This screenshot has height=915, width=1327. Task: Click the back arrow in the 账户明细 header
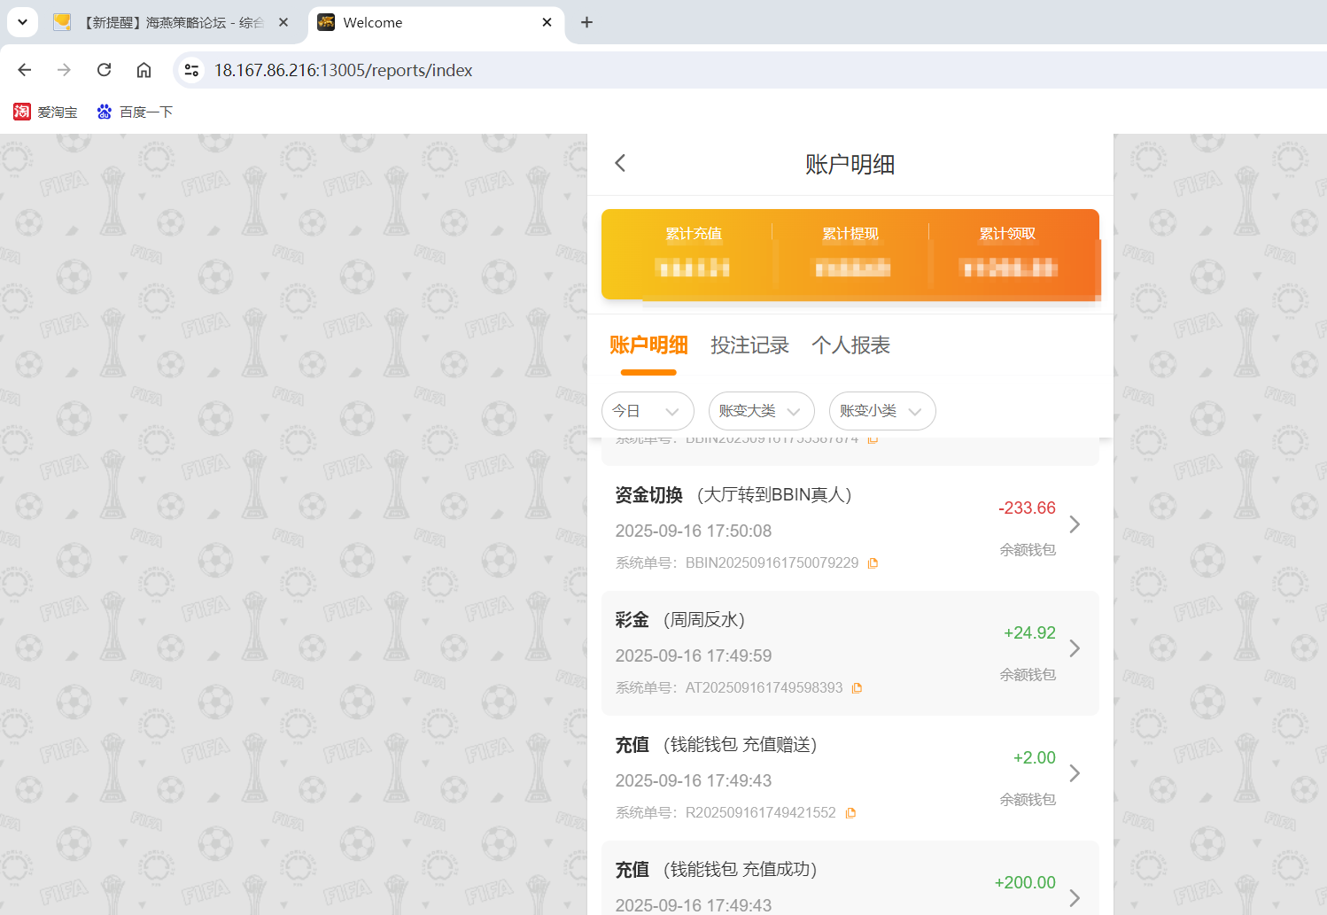(619, 163)
